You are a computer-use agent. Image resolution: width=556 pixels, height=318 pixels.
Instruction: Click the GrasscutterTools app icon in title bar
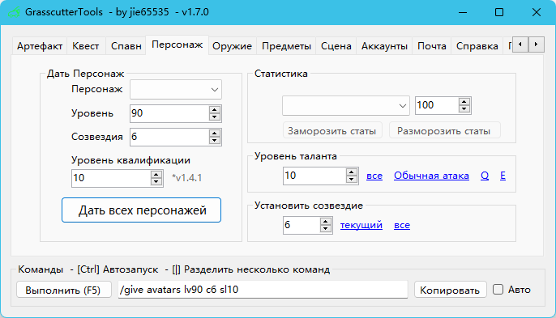tap(15, 13)
